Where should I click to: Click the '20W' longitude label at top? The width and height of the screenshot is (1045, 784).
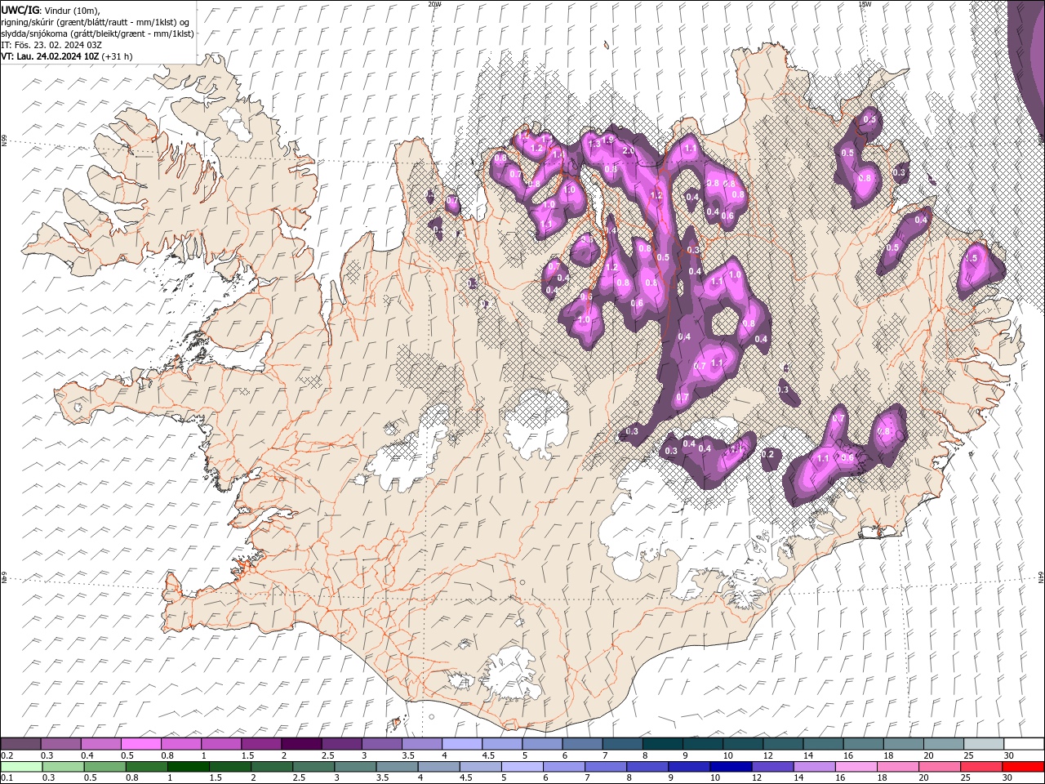coord(434,4)
